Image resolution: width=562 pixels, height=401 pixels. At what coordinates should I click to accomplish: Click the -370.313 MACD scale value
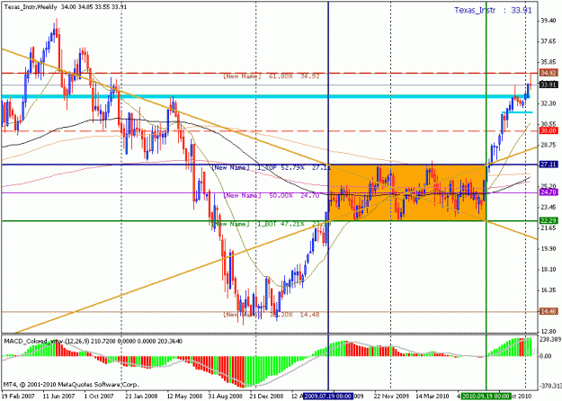point(549,387)
